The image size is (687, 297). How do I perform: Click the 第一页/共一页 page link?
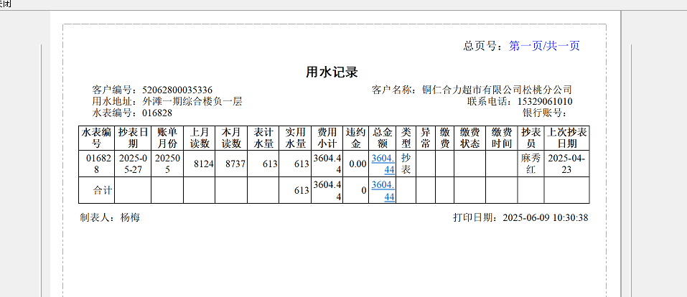point(544,46)
